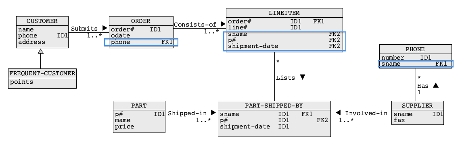
Task: Click the points attribute in FREQUENT-CUSTOMER
Action: click(22, 82)
